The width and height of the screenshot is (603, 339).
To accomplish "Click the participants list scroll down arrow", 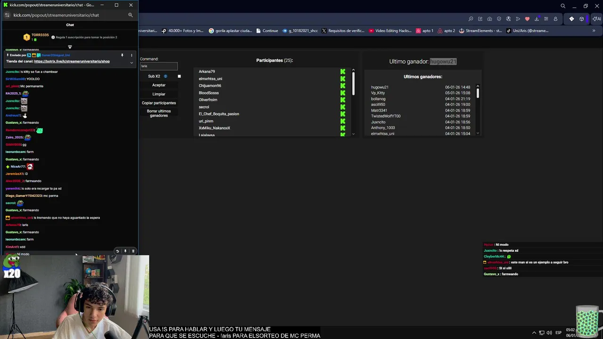I will coord(353,134).
